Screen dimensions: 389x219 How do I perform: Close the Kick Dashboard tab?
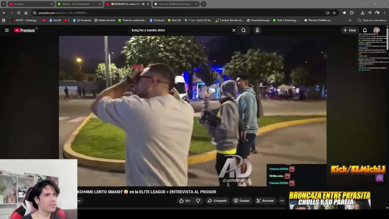(x=100, y=4)
